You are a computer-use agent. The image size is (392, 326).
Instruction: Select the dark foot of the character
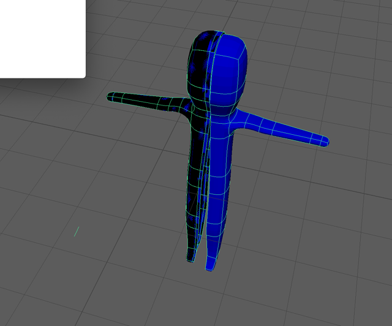191,256
